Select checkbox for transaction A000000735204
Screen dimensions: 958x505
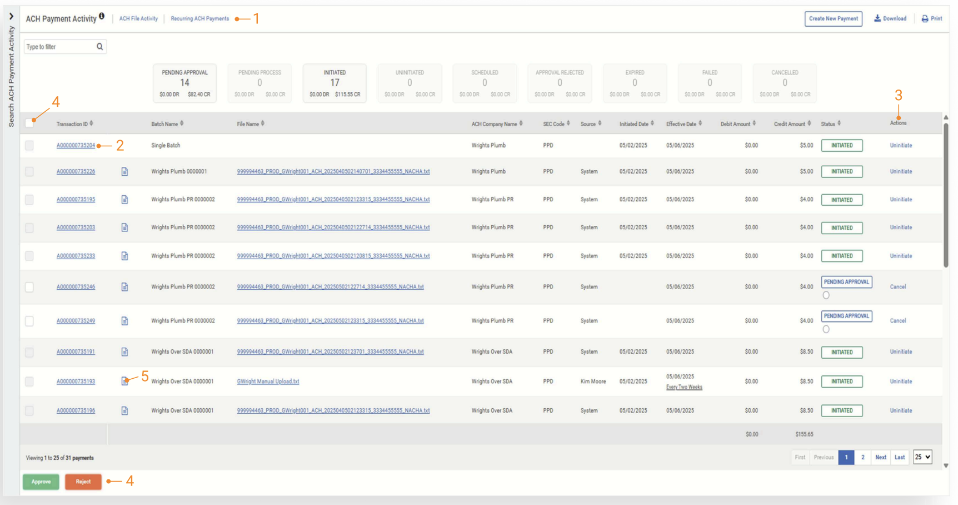[x=29, y=146]
